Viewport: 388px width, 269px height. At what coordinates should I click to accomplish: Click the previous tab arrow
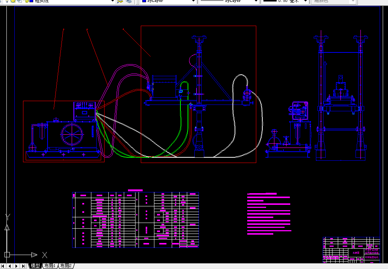pos(9,266)
